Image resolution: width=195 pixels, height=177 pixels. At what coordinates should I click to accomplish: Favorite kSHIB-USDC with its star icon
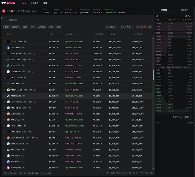5,42
